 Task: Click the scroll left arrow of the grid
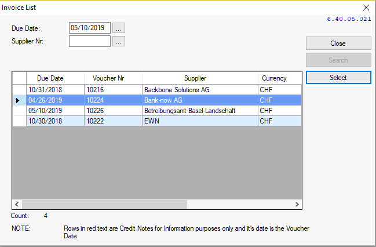[x=17, y=204]
